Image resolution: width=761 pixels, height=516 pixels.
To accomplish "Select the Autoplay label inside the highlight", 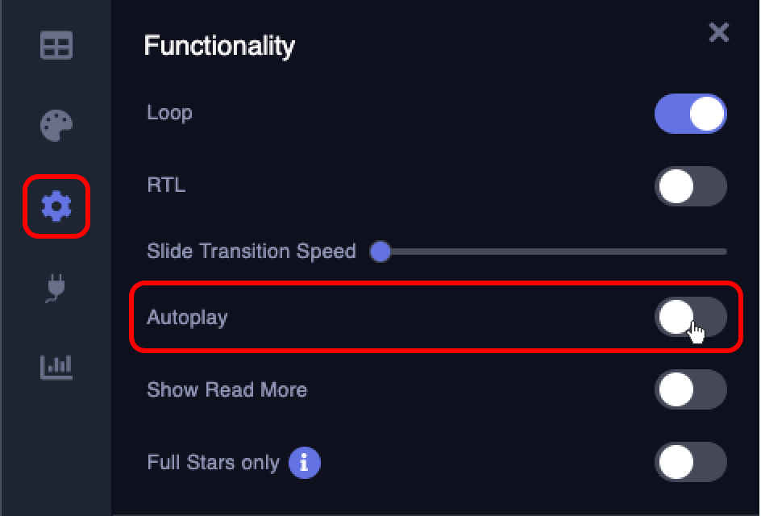I will coord(186,317).
